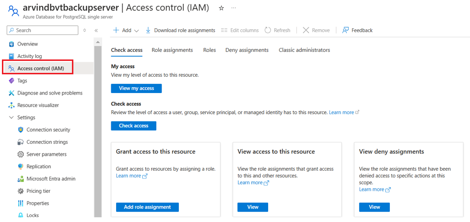The height and width of the screenshot is (222, 470).
Task: Click the Microsoft Entra admin icon
Action: tap(21, 179)
